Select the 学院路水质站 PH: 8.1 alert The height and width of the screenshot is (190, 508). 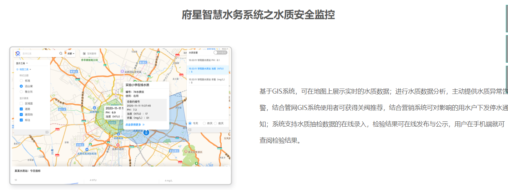click(208, 60)
